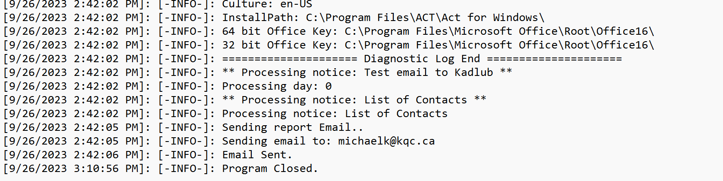Click the 'Program Closed.' log line
This screenshot has height=181, width=723.
click(161, 169)
